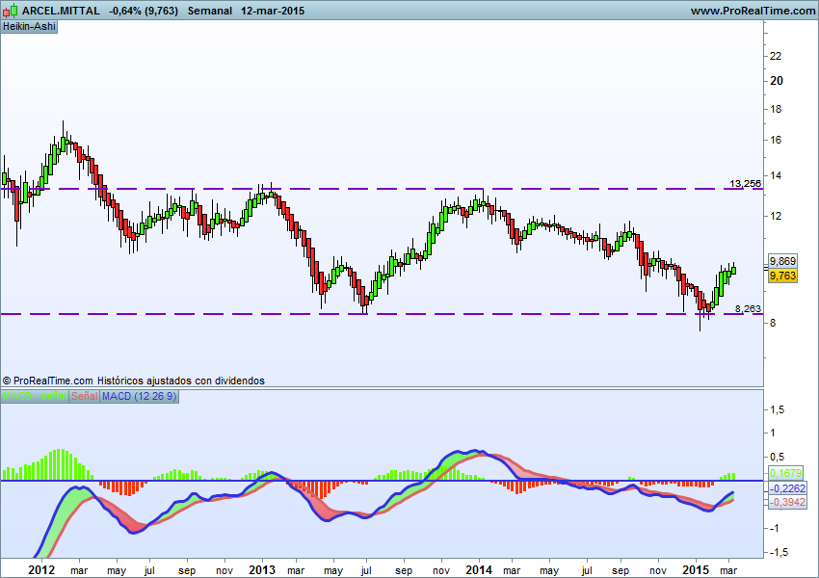Select the red 'Señal' indicator label
This screenshot has width=819, height=578.
tap(84, 397)
